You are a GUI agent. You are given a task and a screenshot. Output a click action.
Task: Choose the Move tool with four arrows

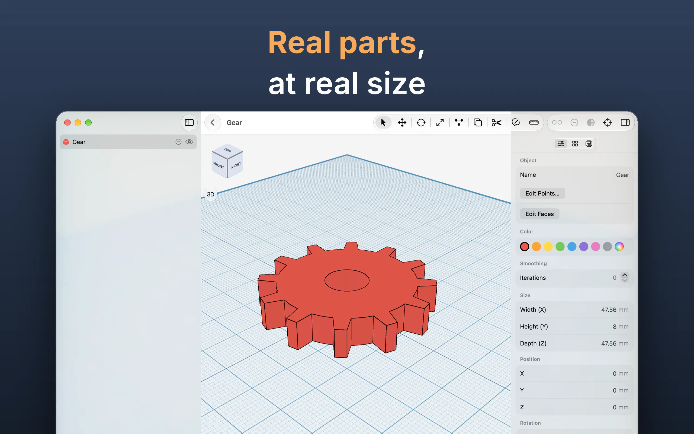402,123
